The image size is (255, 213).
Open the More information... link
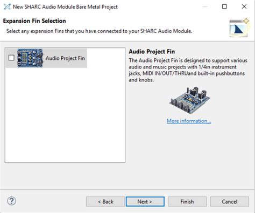point(189,121)
